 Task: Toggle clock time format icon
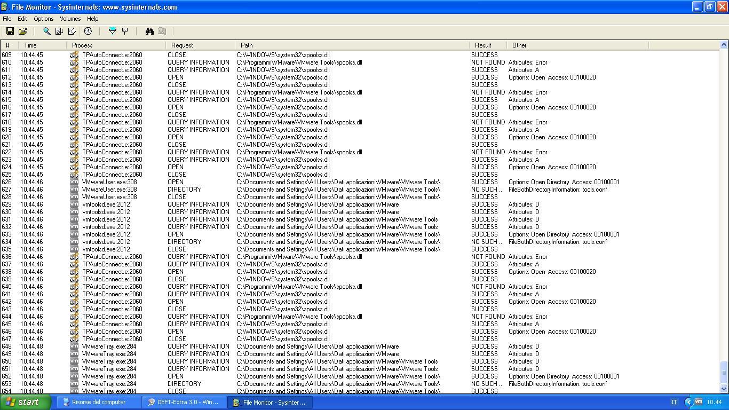pyautogui.click(x=88, y=31)
